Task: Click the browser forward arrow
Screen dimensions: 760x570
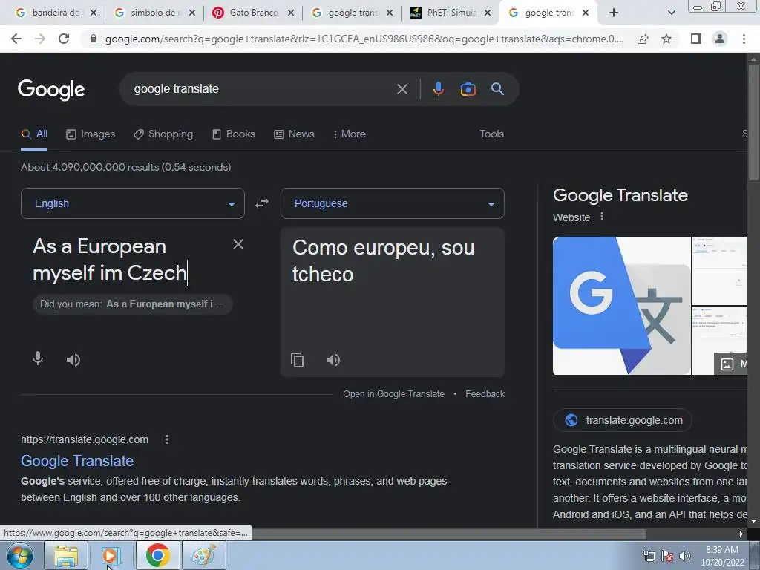Action: [40, 39]
